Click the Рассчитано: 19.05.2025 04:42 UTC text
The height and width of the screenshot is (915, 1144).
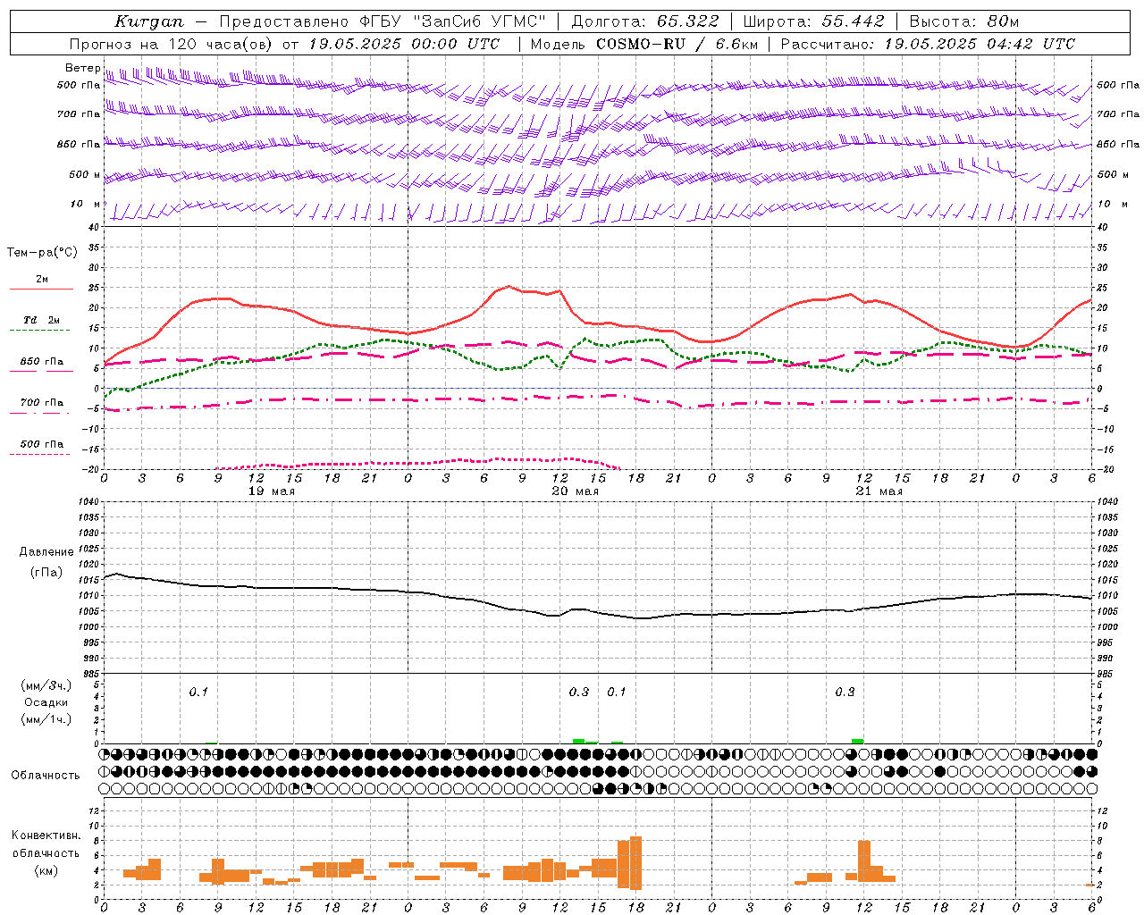[x=928, y=44]
